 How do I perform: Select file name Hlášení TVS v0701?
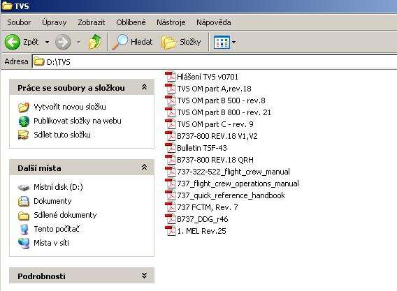(x=208, y=77)
